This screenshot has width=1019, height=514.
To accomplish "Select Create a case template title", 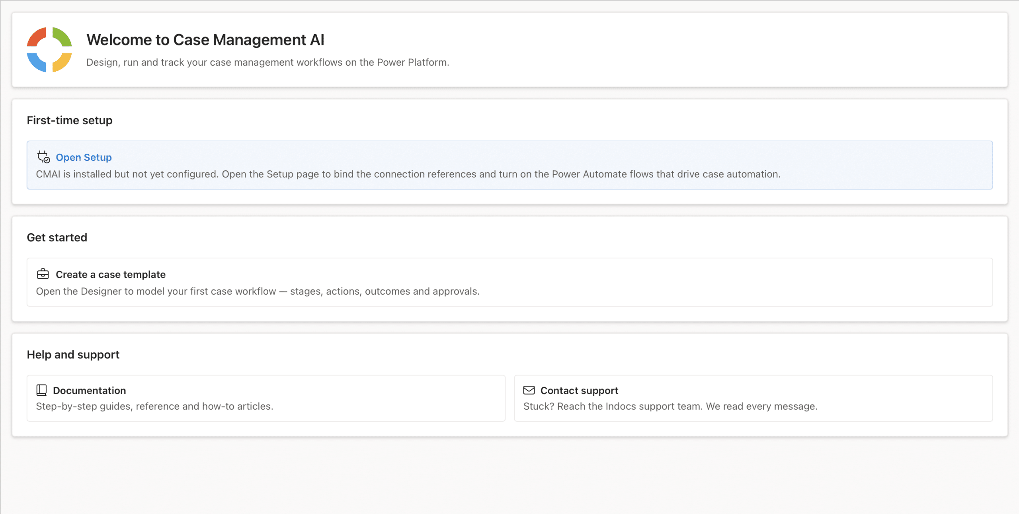I will click(111, 274).
